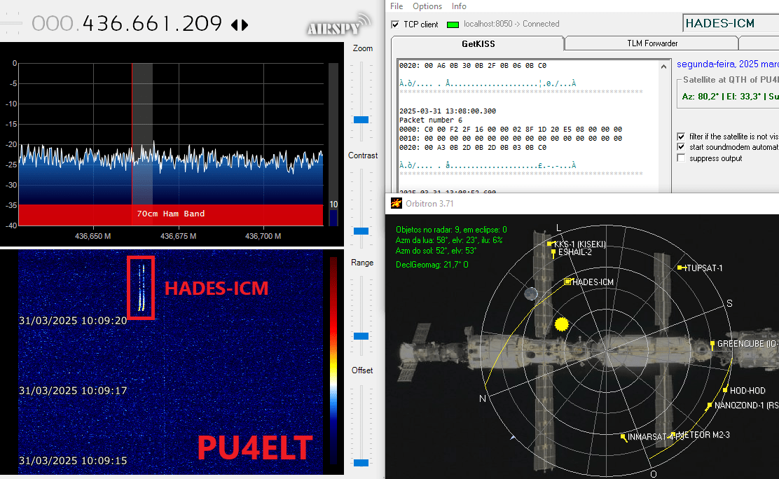Click the KKS-1 (KISEKI) satellite marker
The image size is (779, 479).
tap(550, 244)
